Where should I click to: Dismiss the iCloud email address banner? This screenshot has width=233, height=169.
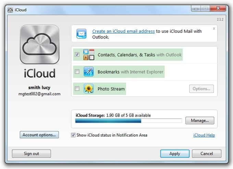pyautogui.click(x=214, y=28)
